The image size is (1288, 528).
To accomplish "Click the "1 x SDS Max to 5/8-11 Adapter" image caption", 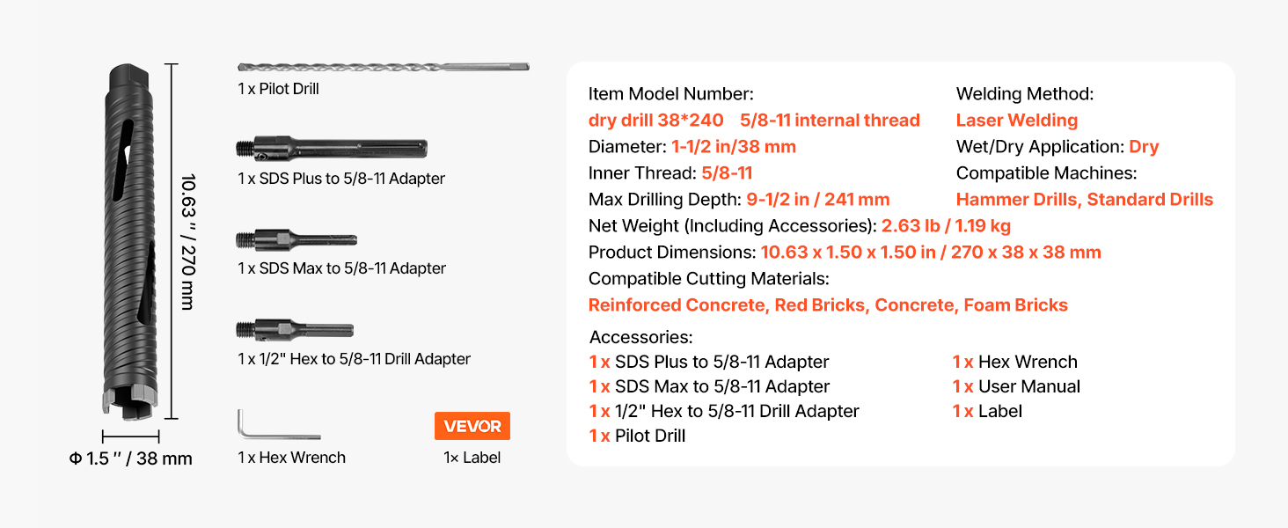I will click(x=341, y=268).
